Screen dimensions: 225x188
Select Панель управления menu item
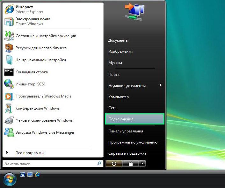pyautogui.click(x=126, y=131)
